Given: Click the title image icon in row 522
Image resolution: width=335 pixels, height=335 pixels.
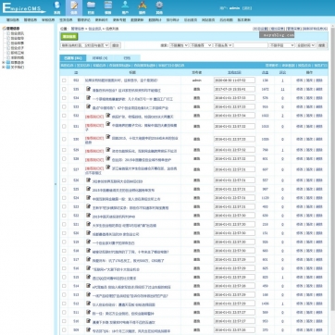Looking at the screenshot, I should [x=89, y=215].
